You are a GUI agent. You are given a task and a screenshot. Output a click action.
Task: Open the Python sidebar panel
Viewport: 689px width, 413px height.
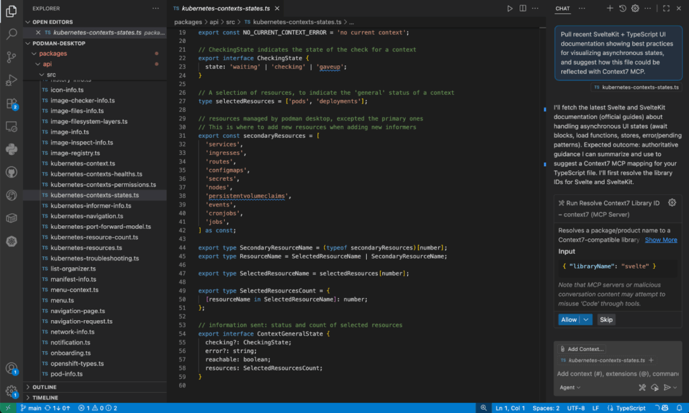click(11, 149)
